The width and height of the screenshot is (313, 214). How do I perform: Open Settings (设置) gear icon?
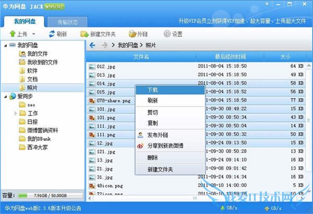(167, 34)
